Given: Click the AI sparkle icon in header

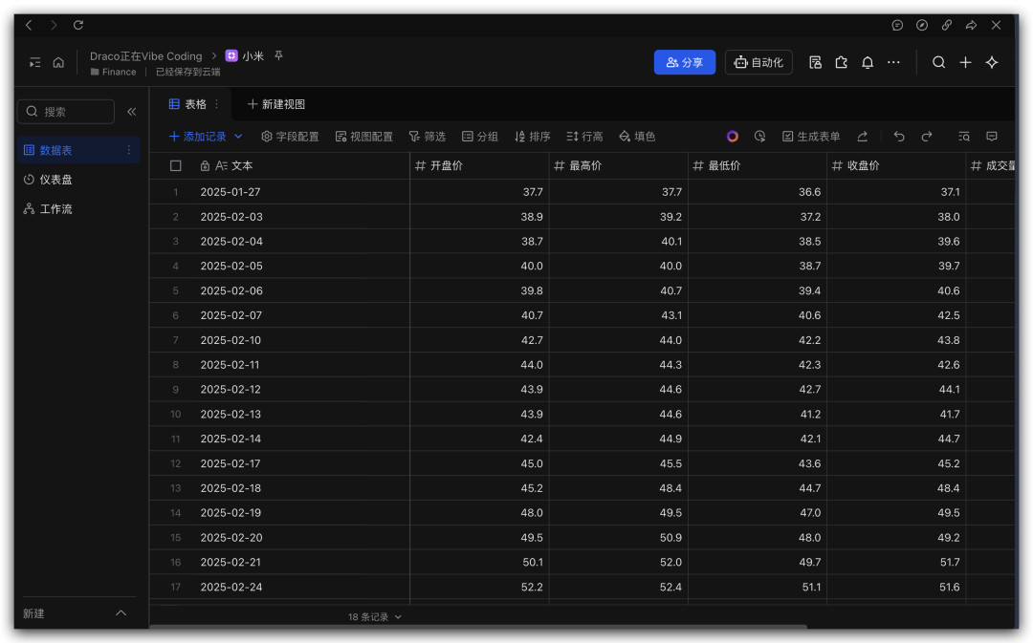Looking at the screenshot, I should [992, 62].
